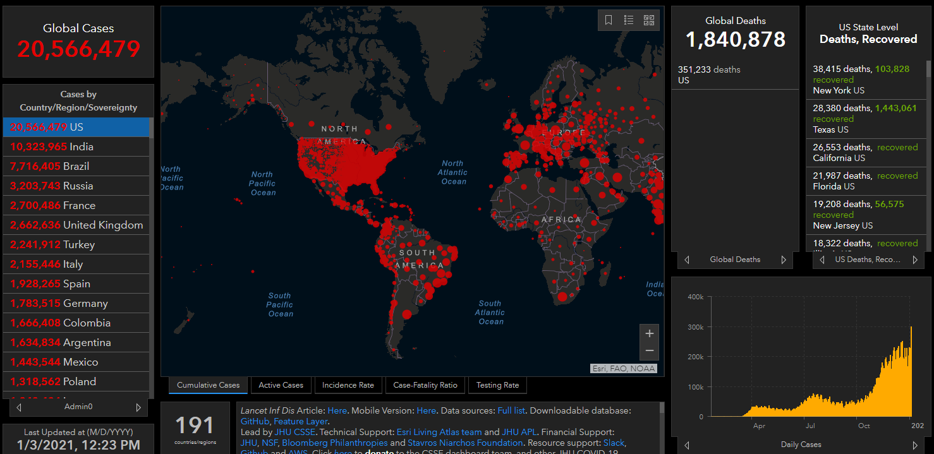Click previous arrow in Admin0 panel
Image resolution: width=934 pixels, height=454 pixels.
19,407
